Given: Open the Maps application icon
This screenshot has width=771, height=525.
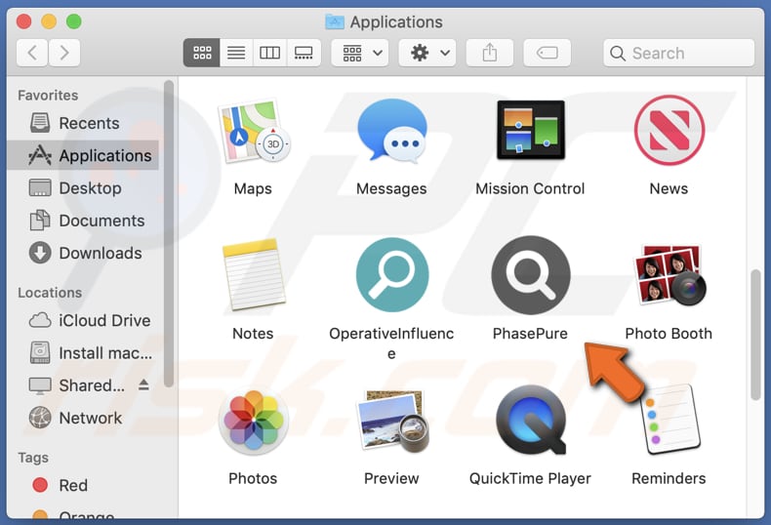Looking at the screenshot, I should [x=253, y=131].
